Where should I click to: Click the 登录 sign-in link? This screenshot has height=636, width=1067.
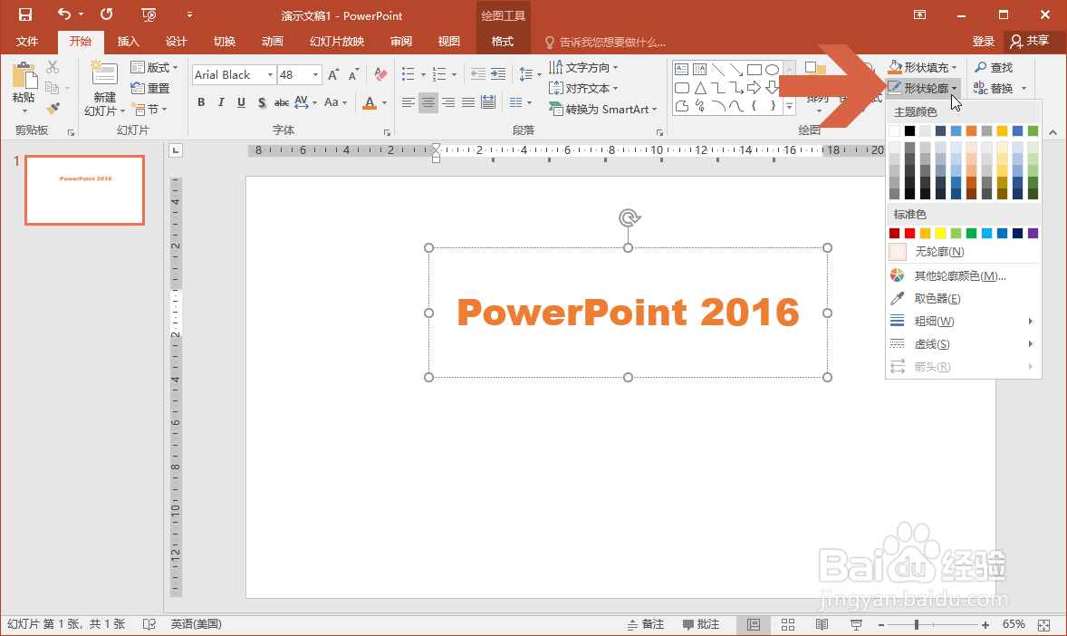(984, 42)
